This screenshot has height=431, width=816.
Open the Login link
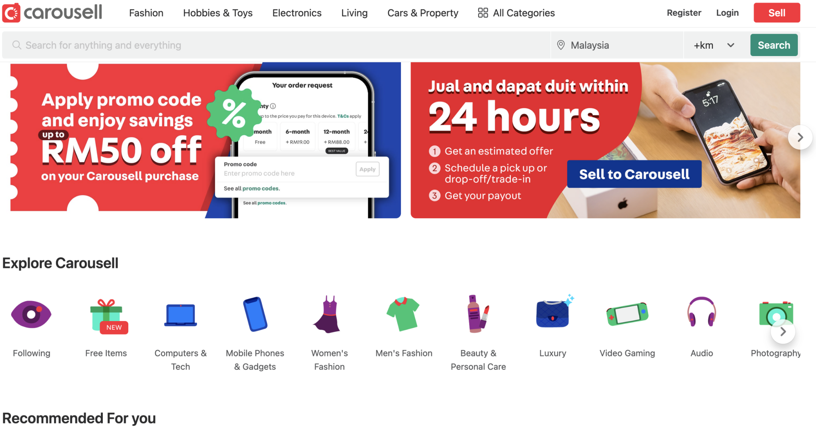tap(727, 13)
